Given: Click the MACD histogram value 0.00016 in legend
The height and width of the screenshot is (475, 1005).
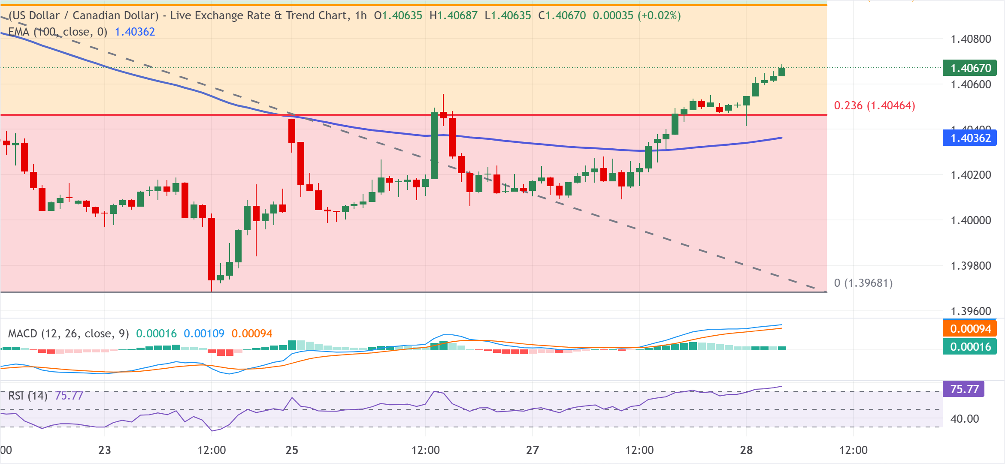Looking at the screenshot, I should tap(156, 334).
